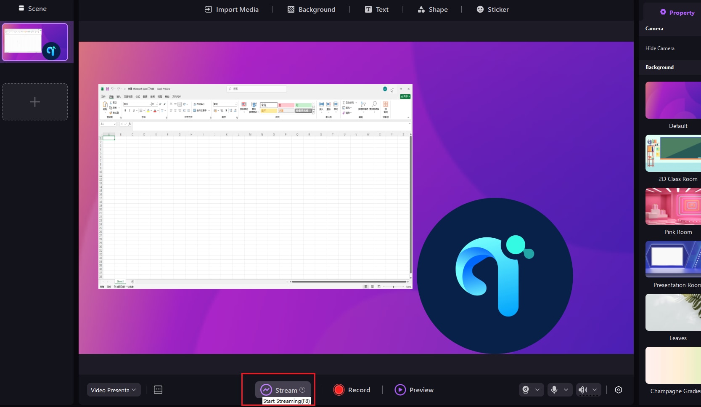Open the teleprompter icon beside mode dropdown

pos(158,390)
